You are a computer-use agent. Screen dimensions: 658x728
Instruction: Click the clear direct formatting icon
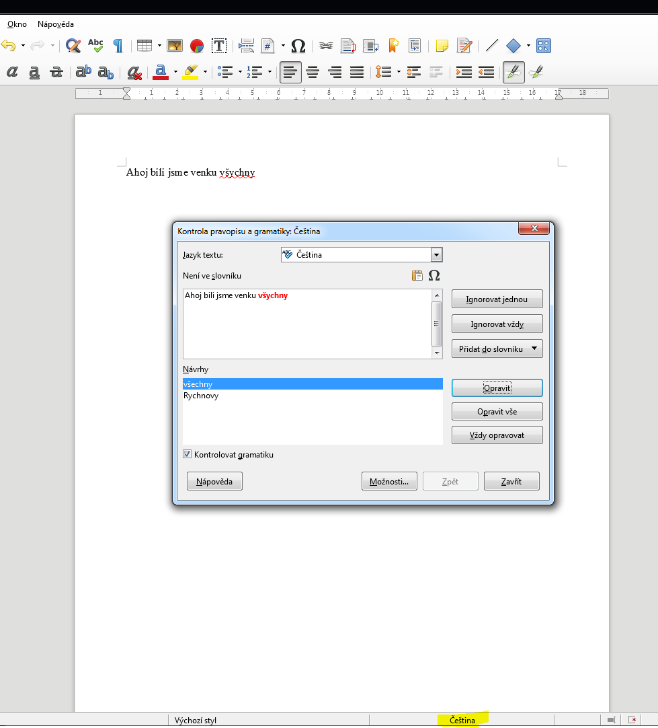coord(134,72)
